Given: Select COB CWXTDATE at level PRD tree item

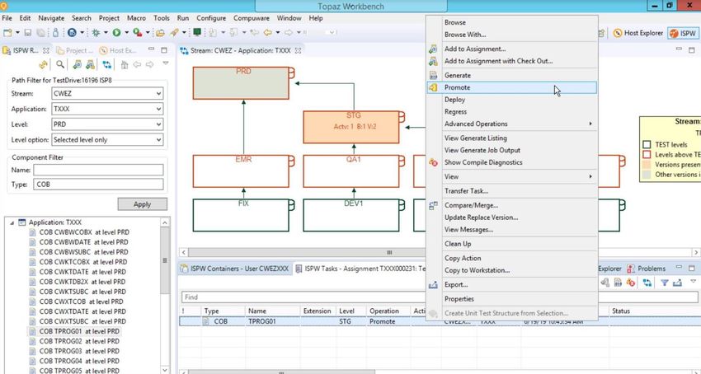Looking at the screenshot, I should 78,311.
